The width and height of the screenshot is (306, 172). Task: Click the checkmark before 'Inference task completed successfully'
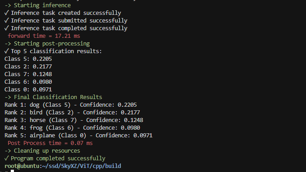(x=7, y=28)
